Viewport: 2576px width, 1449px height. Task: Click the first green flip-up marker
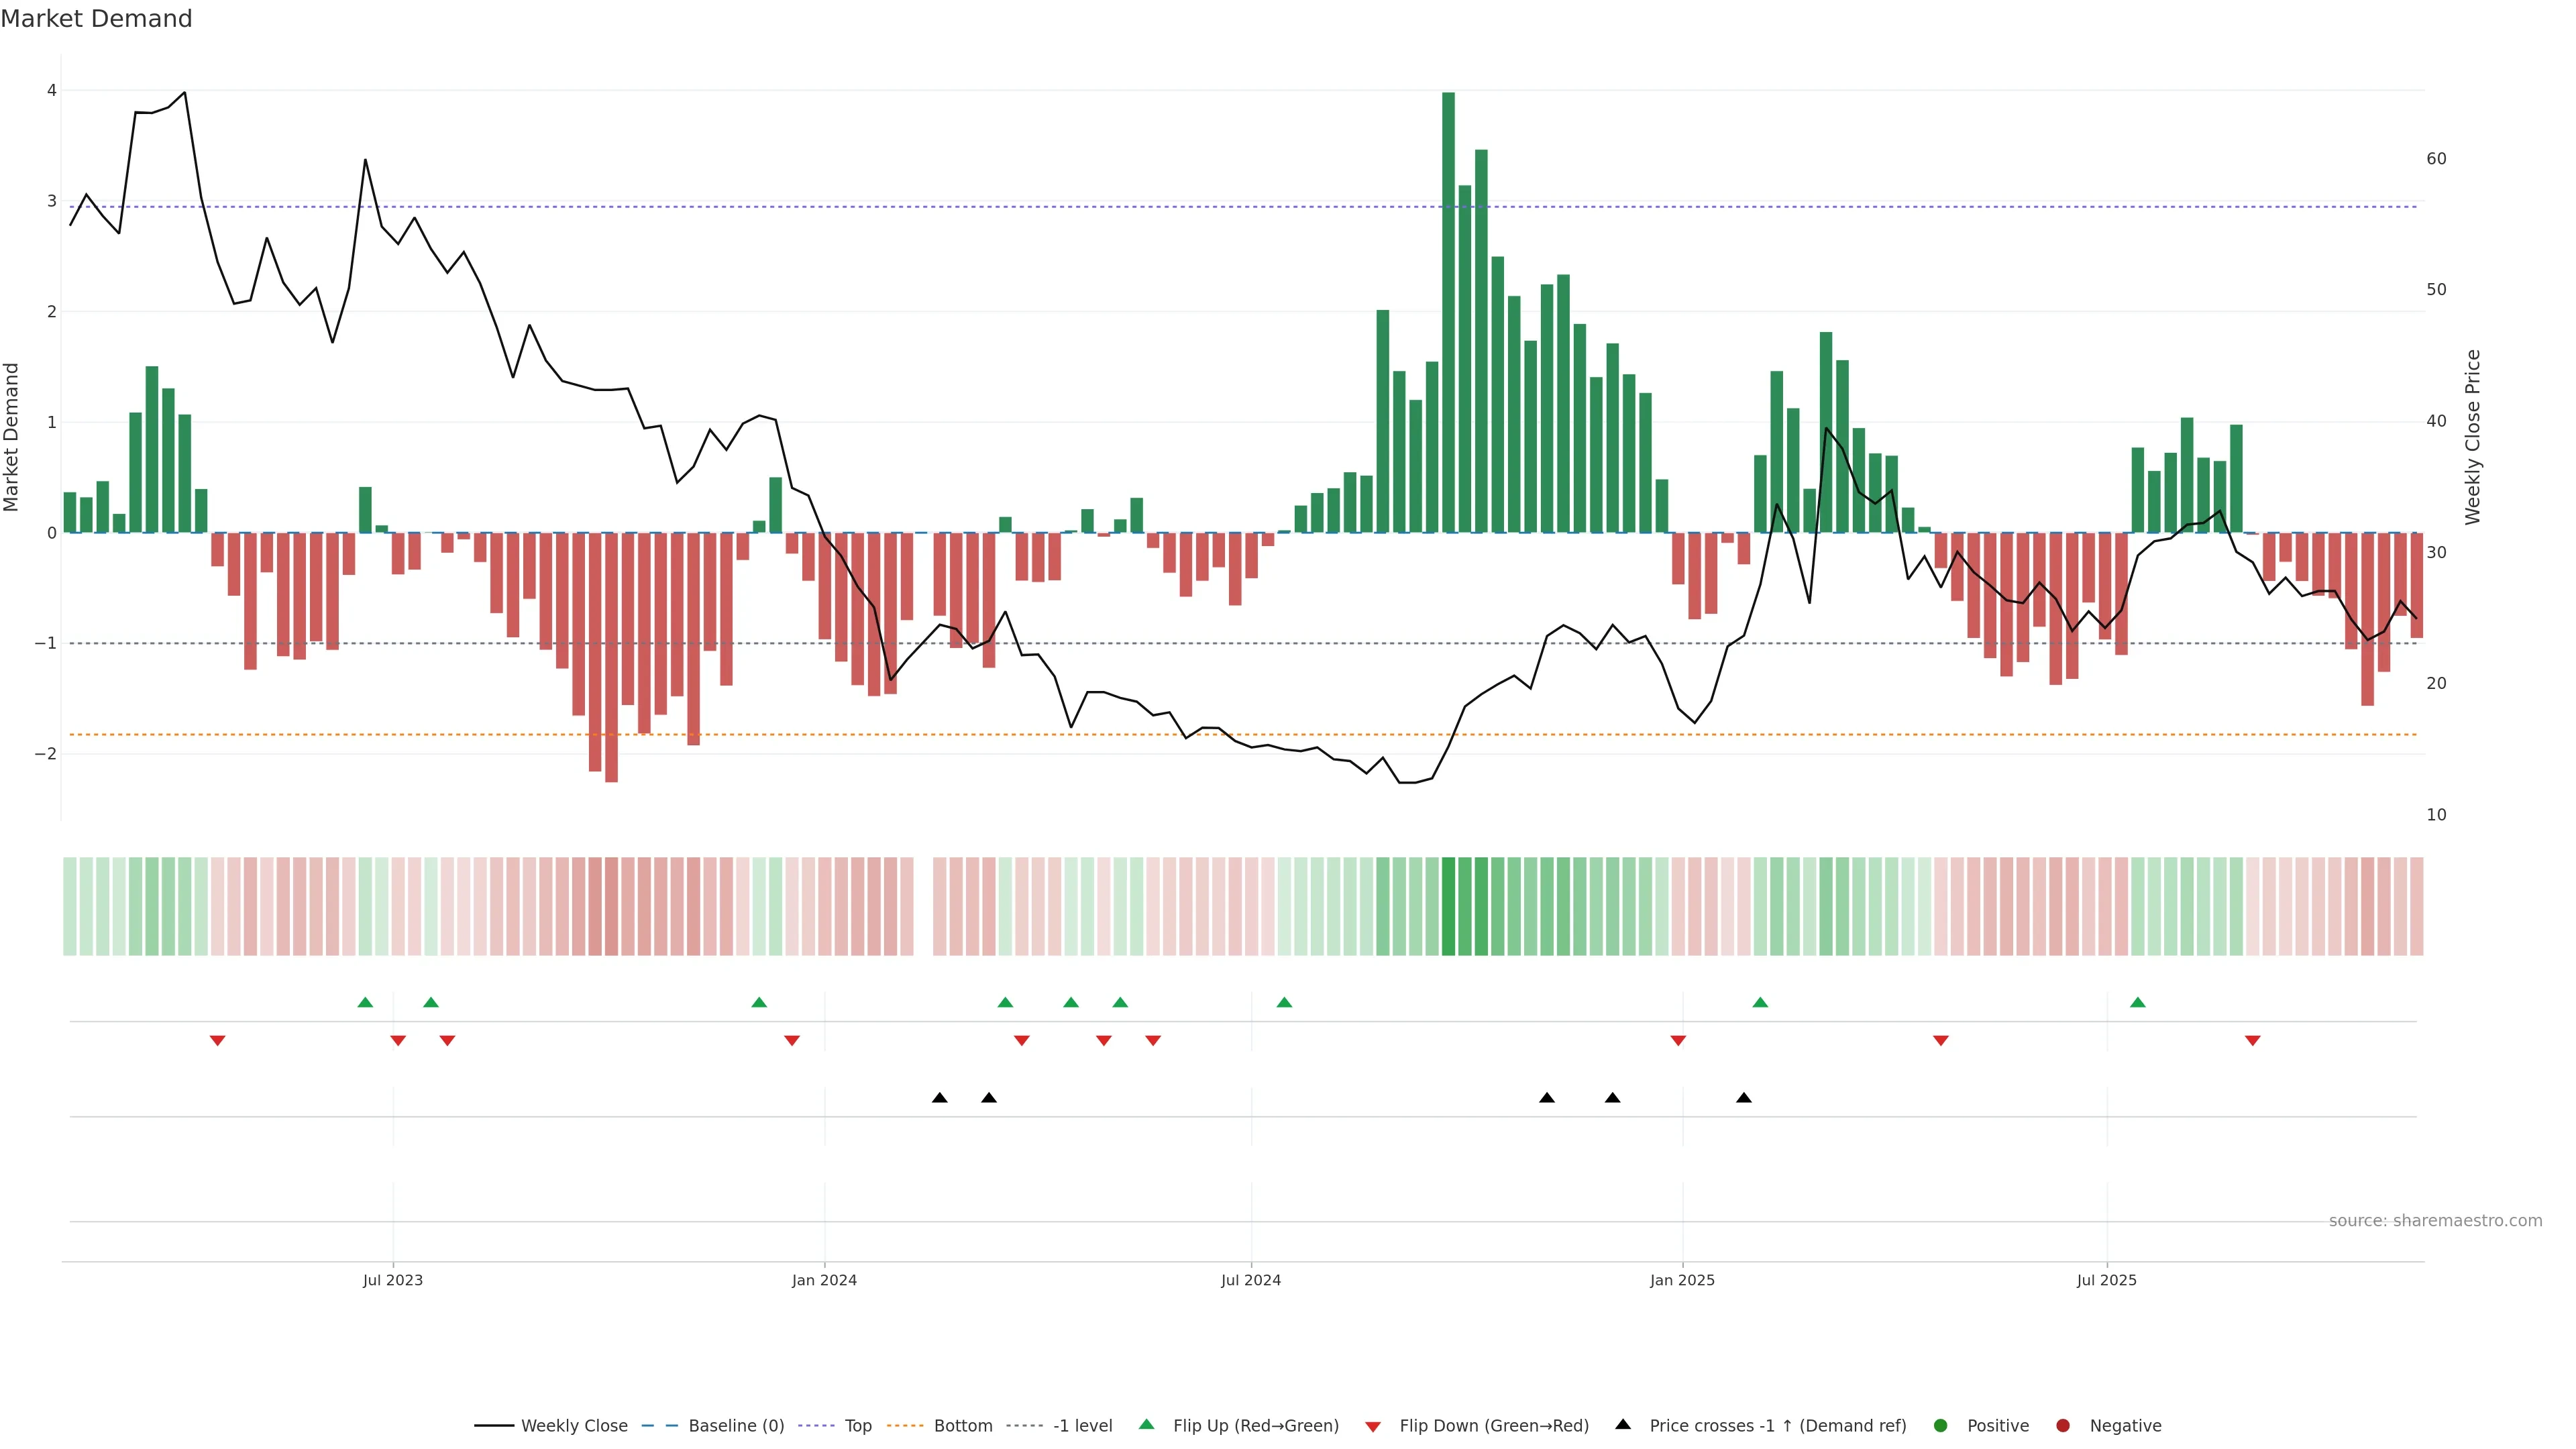coord(365,1002)
